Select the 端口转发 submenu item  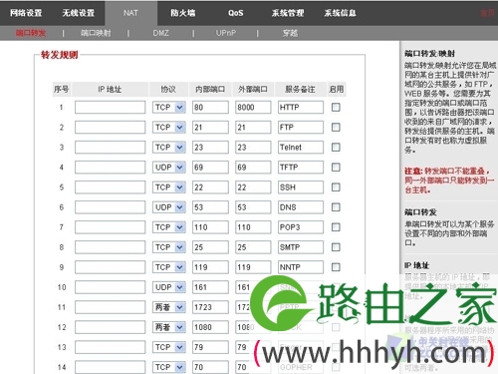31,33
